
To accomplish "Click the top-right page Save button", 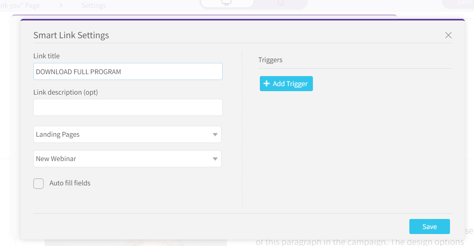I will pyautogui.click(x=460, y=3).
